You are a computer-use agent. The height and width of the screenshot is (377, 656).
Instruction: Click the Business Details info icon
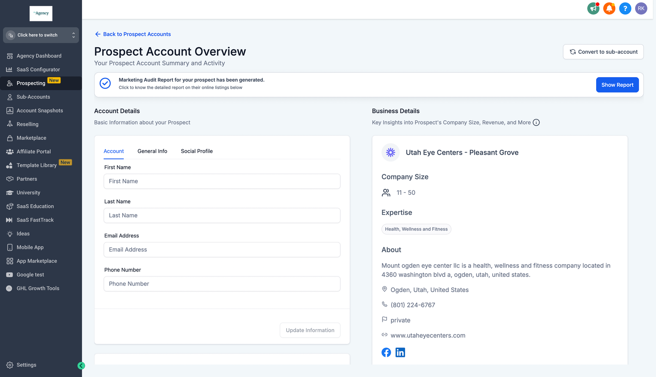pyautogui.click(x=536, y=123)
